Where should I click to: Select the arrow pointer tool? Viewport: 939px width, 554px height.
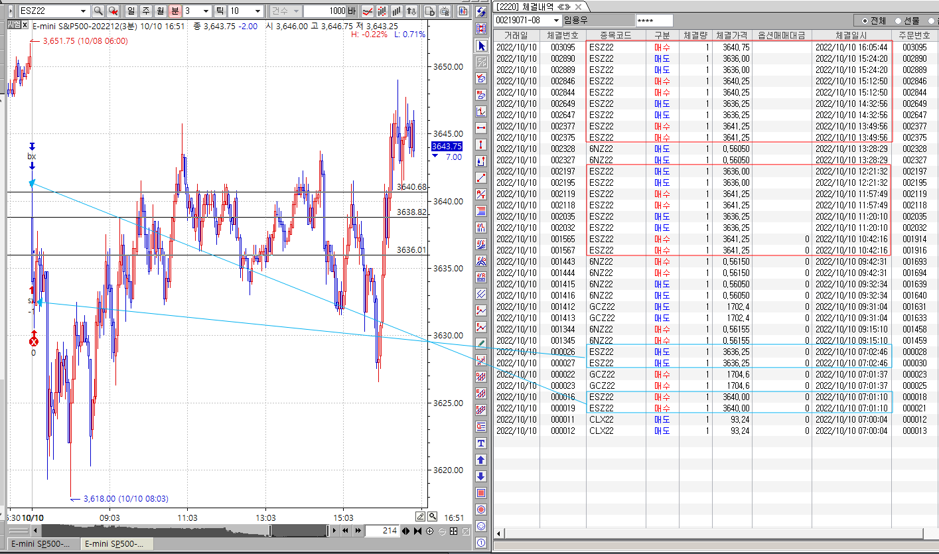tap(481, 46)
